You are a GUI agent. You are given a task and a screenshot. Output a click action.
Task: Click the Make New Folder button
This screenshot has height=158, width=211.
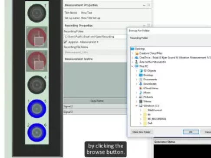coord(142,132)
